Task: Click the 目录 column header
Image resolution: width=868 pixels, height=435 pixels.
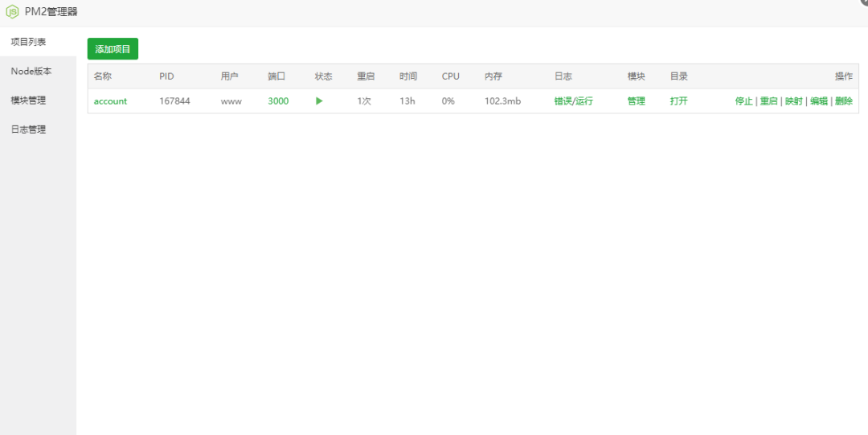Action: [x=678, y=76]
